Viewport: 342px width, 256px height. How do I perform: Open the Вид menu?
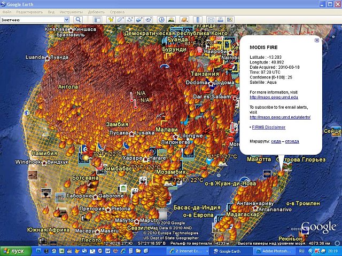[51, 12]
